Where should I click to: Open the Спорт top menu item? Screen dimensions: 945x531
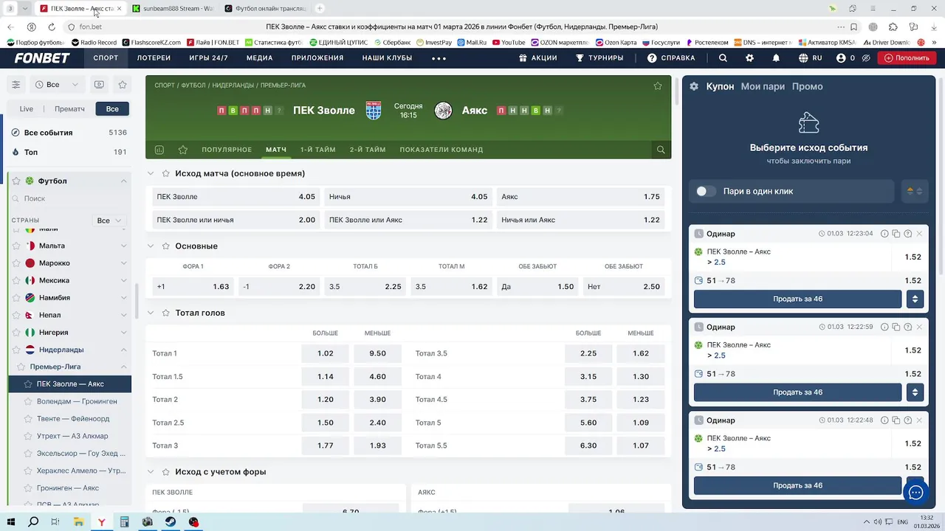[106, 58]
